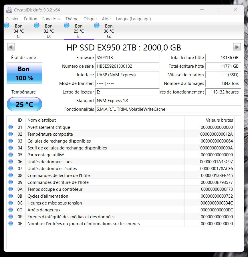Click the Interface field UASP (NVM Express)
This screenshot has height=257, width=248.
tap(127, 75)
